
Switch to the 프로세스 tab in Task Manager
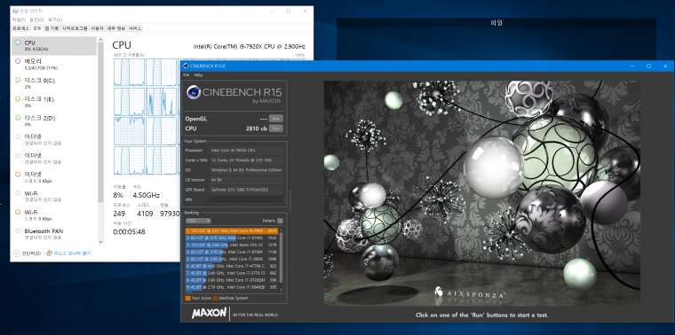click(20, 28)
